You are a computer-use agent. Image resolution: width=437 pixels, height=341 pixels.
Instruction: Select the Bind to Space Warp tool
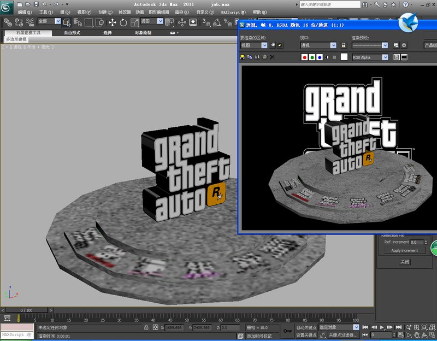[30, 22]
